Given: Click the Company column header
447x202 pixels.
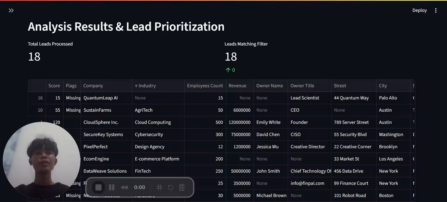Looking at the screenshot, I should 93,86.
